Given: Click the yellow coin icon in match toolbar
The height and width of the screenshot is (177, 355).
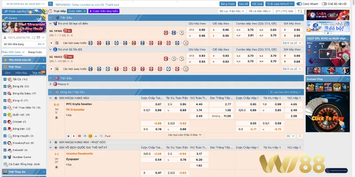Looking at the screenshot, I should click(91, 136).
